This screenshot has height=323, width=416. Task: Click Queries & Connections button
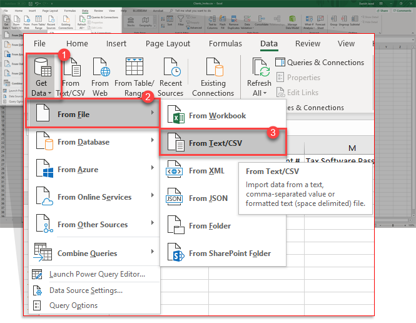(x=319, y=63)
